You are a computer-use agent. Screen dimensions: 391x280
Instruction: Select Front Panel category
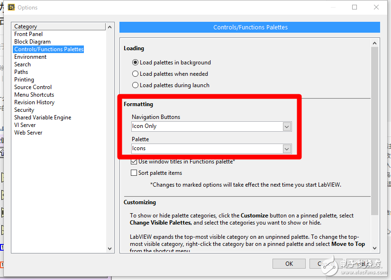(28, 34)
